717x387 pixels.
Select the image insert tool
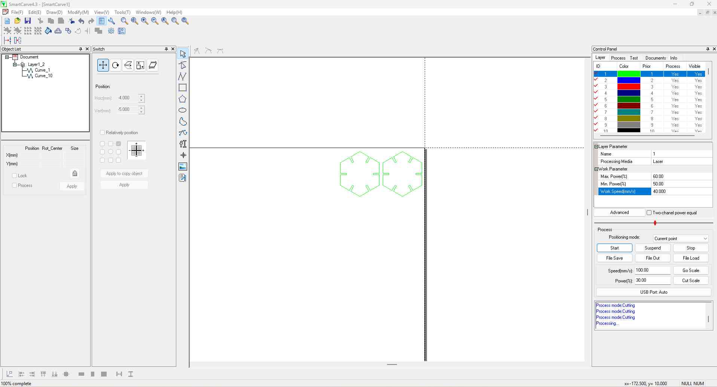[183, 166]
